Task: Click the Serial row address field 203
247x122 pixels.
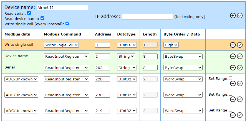Action: 102,68
